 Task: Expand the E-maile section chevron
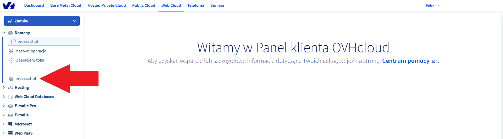click(x=4, y=115)
